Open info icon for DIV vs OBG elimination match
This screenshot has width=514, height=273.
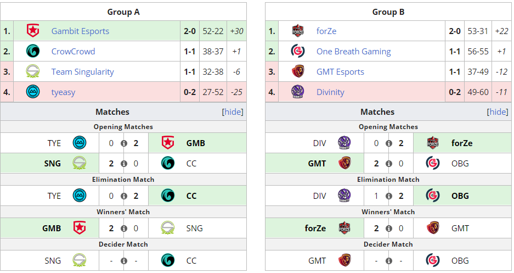click(388, 196)
